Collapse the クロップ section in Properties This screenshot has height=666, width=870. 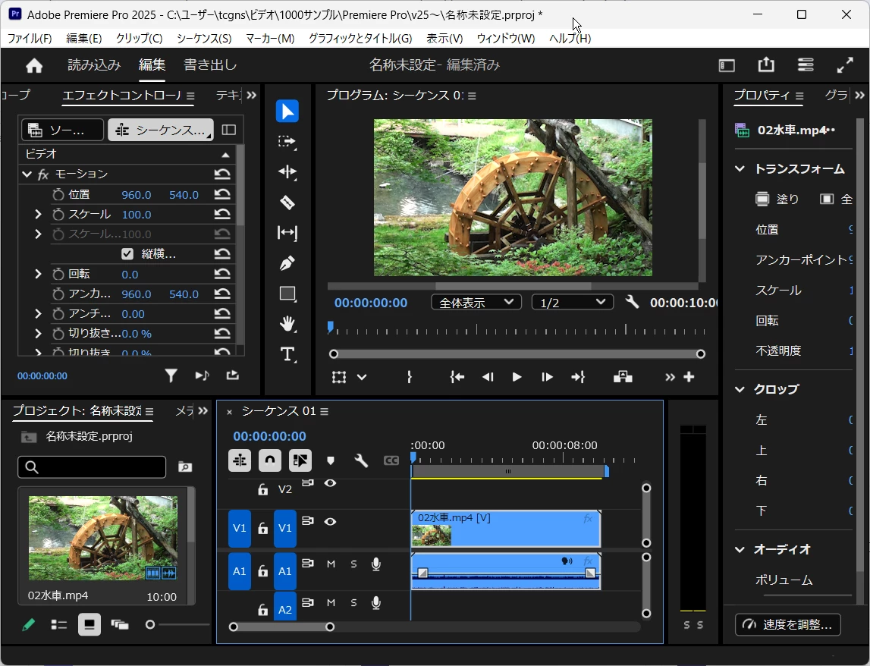[x=740, y=389]
